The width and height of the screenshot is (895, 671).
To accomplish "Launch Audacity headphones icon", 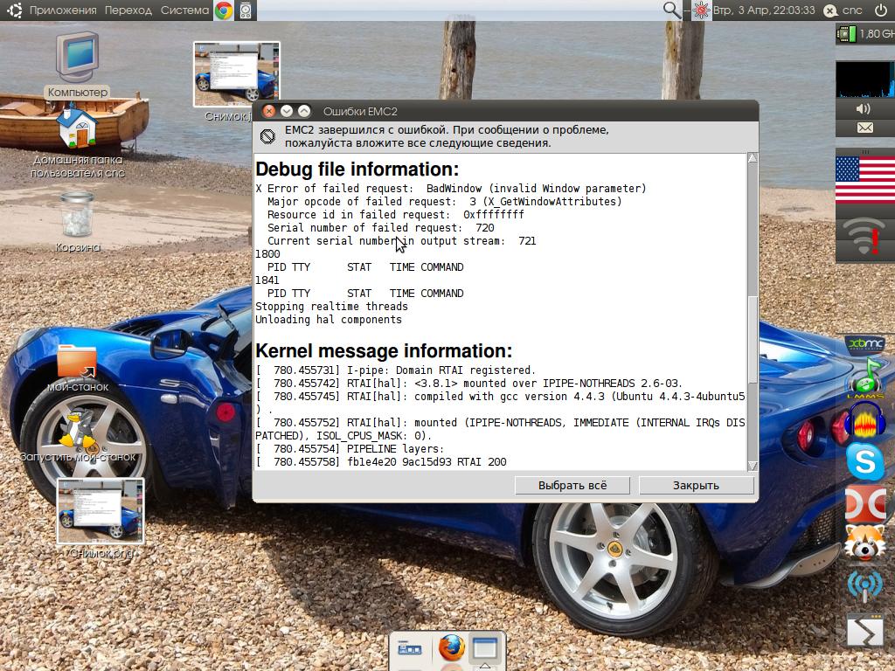I will coord(865,419).
